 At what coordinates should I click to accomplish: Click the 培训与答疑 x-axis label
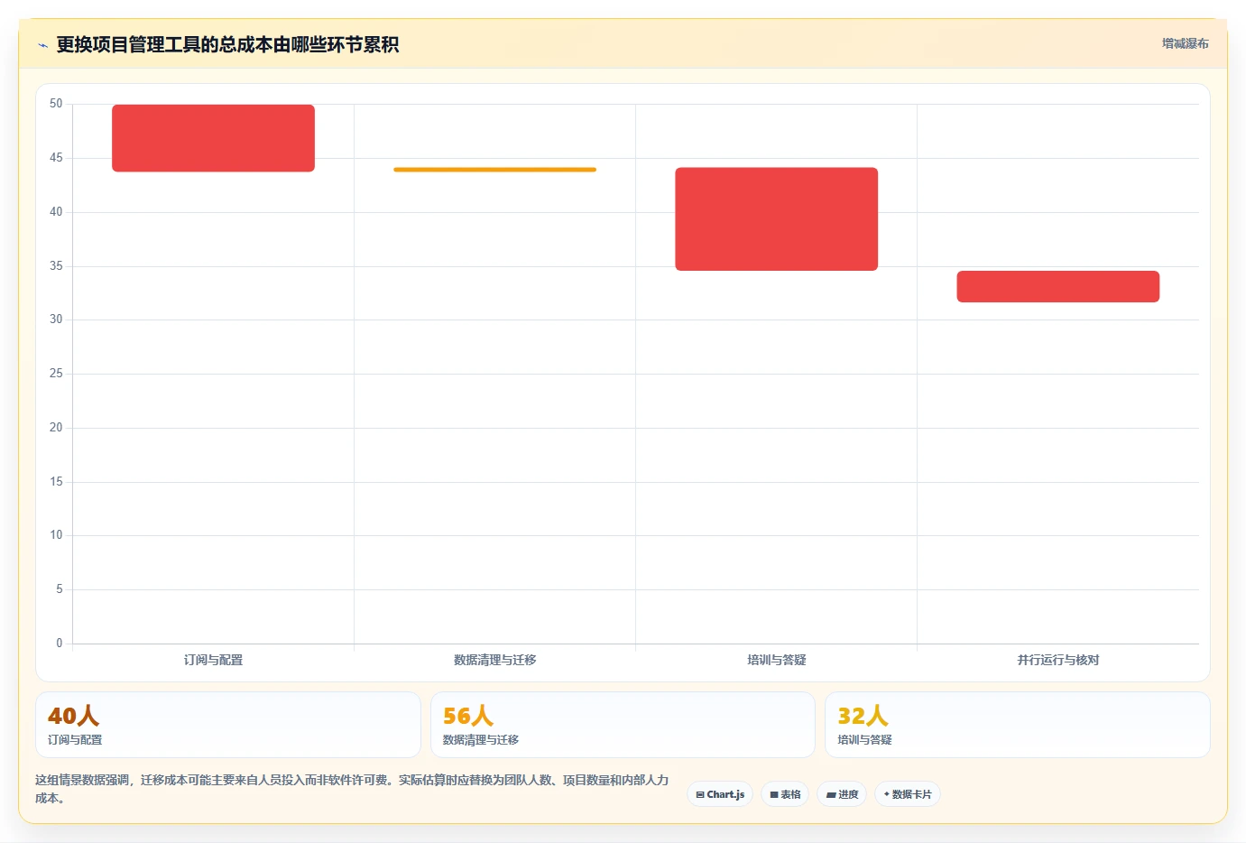pyautogui.click(x=776, y=660)
